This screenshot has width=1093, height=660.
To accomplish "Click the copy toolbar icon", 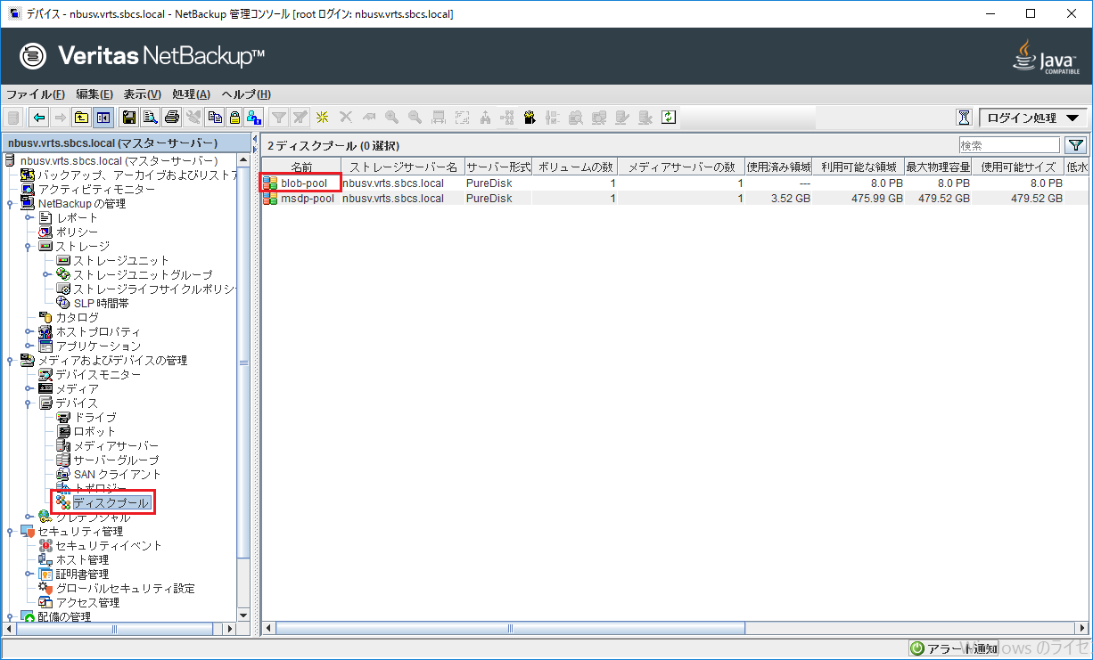I will point(215,118).
